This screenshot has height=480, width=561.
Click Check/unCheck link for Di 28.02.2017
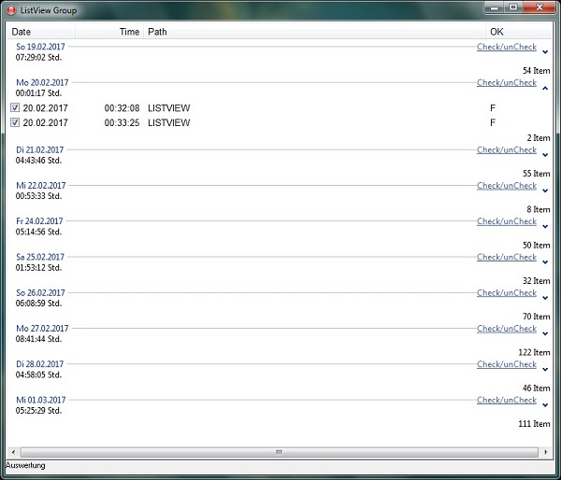506,364
